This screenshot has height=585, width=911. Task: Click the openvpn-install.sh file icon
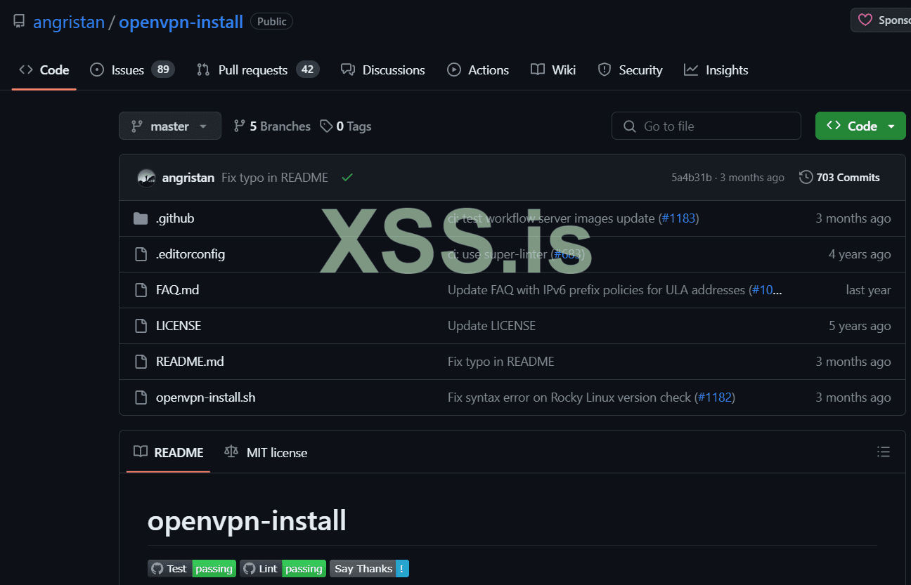pos(141,397)
